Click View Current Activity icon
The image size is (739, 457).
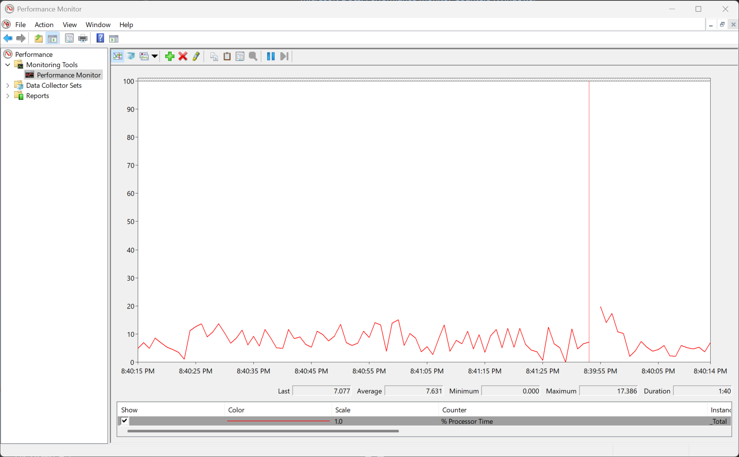[x=118, y=56]
